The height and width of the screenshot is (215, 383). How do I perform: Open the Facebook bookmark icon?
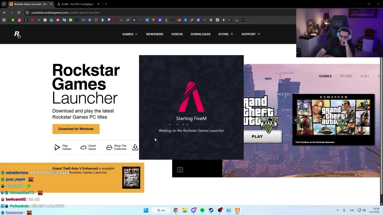click(x=103, y=20)
